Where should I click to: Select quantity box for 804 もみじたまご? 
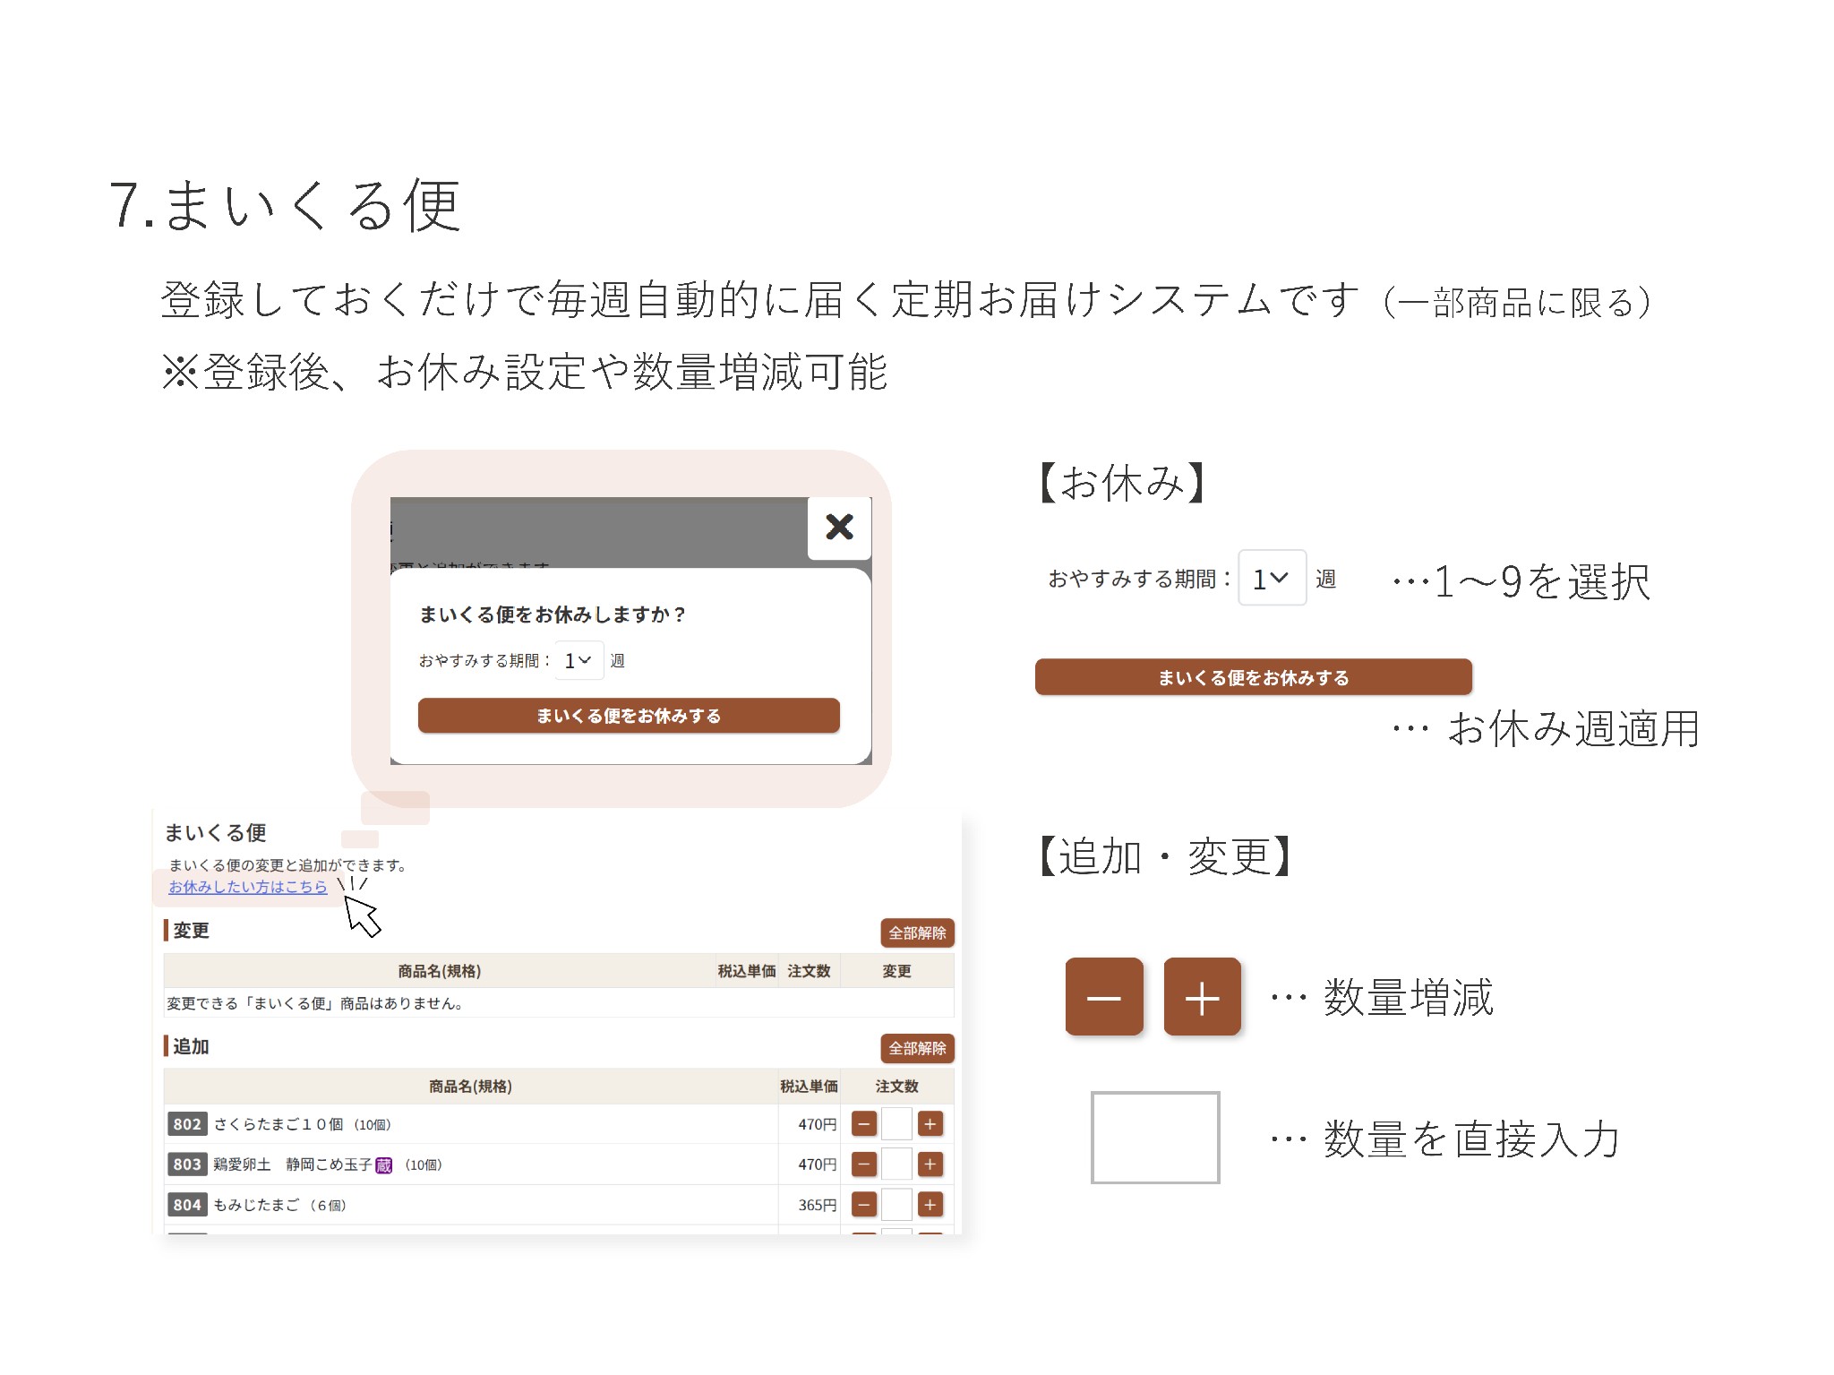pyautogui.click(x=896, y=1205)
